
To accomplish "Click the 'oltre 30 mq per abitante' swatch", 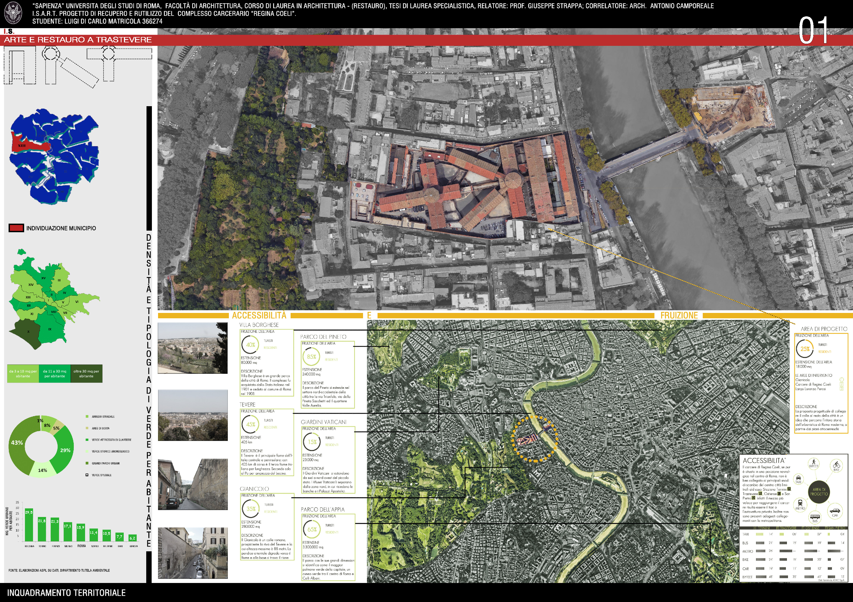I will coord(86,373).
